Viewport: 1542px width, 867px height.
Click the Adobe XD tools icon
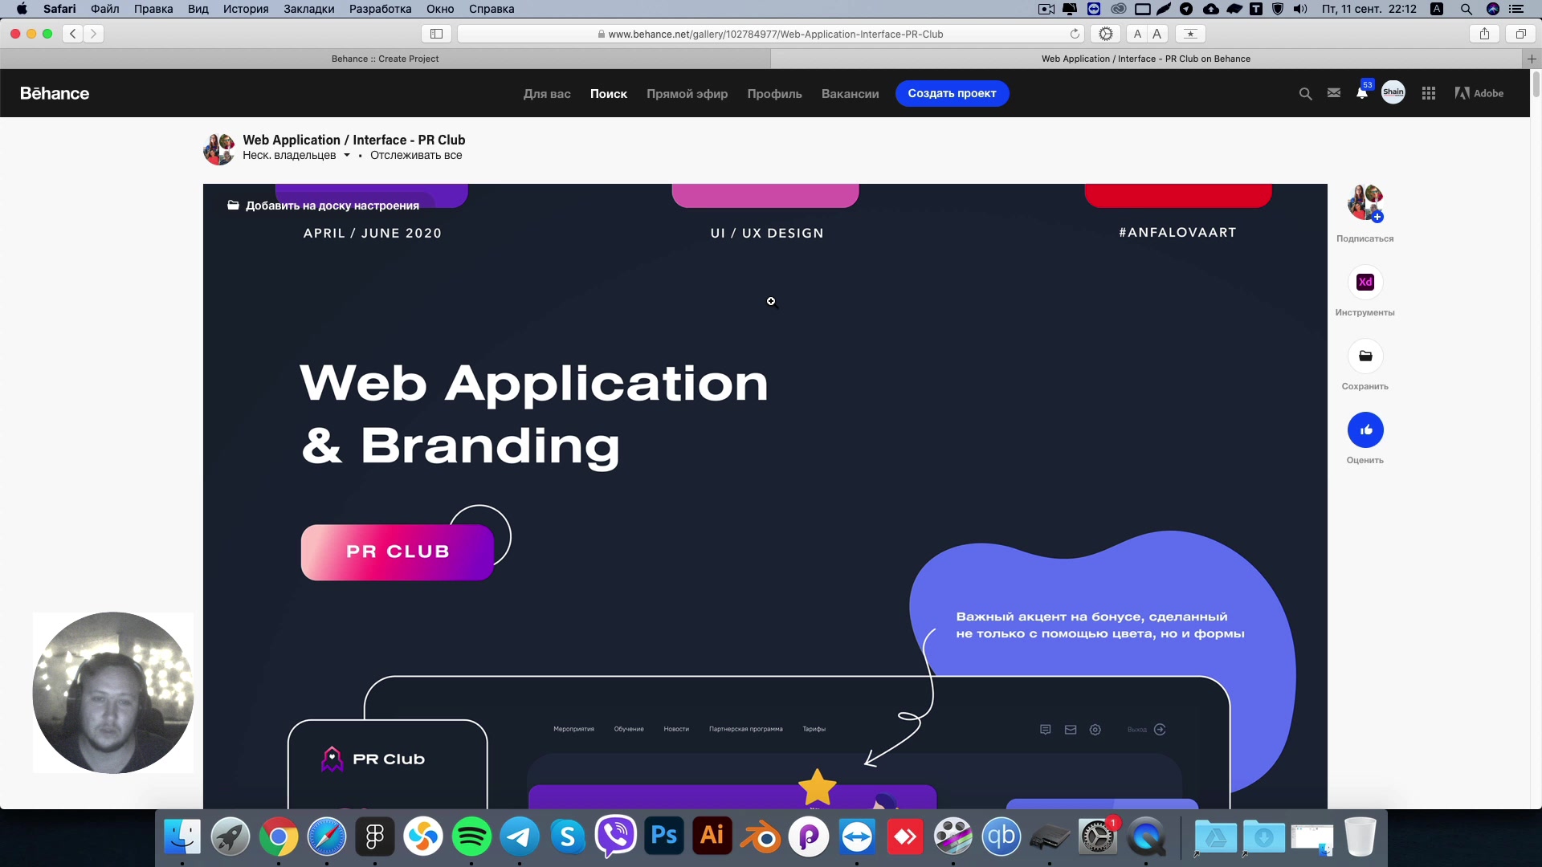coord(1365,282)
